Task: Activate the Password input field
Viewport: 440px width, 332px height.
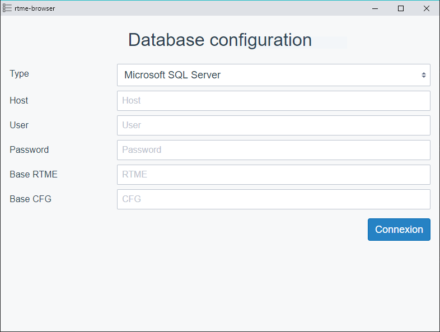Action: point(274,150)
